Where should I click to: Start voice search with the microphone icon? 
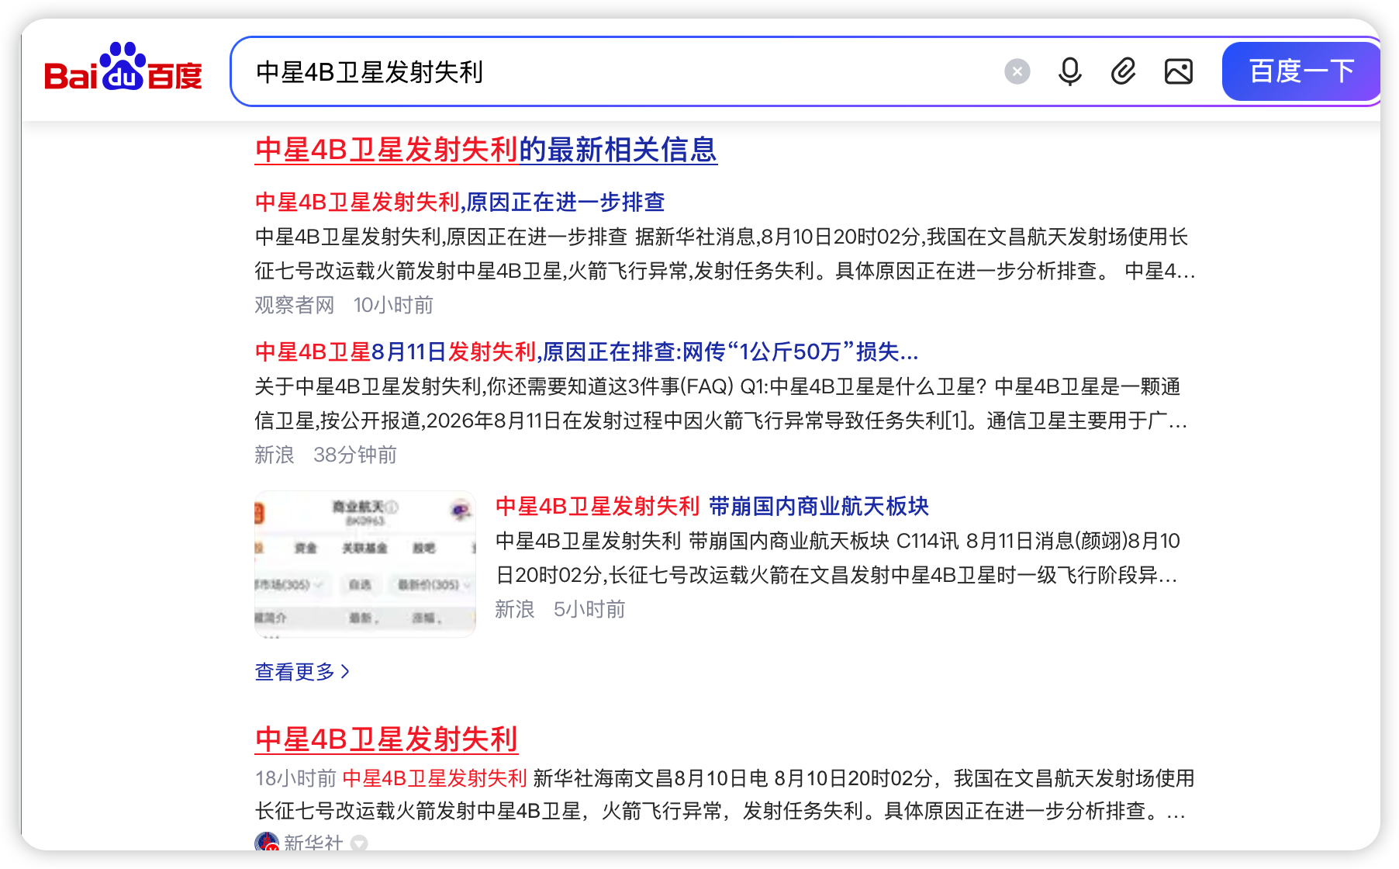[1070, 72]
